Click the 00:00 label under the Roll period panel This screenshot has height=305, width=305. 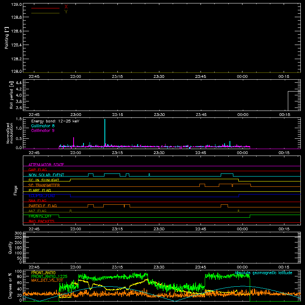pyautogui.click(x=243, y=115)
